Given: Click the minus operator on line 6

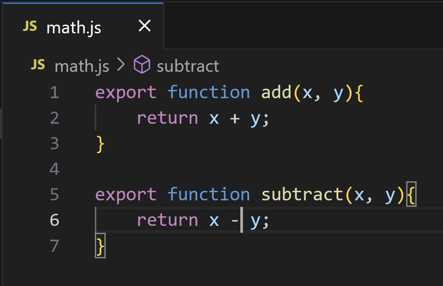Looking at the screenshot, I should [235, 220].
